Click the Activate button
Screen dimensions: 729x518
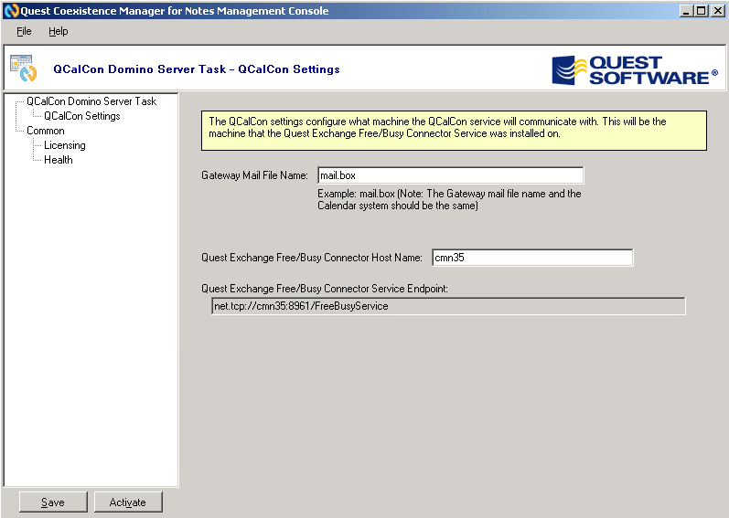click(128, 502)
